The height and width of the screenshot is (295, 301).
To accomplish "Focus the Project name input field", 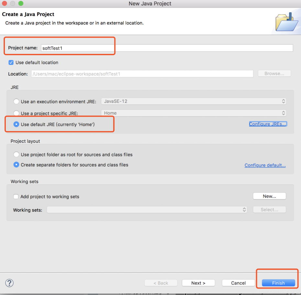I will click(x=167, y=48).
